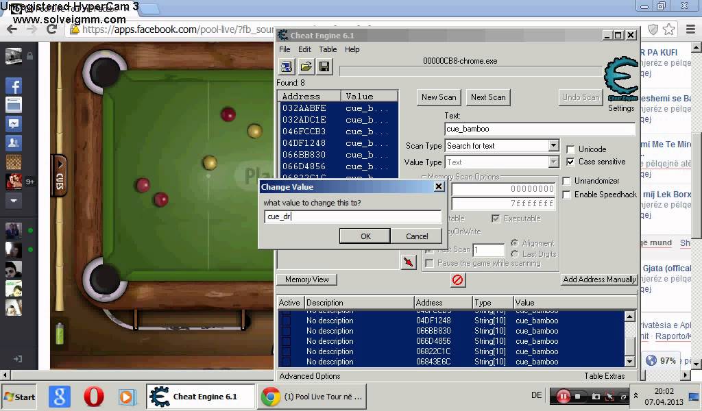Image resolution: width=702 pixels, height=411 pixels.
Task: Open the Chrome hamburger menu
Action: (690, 29)
